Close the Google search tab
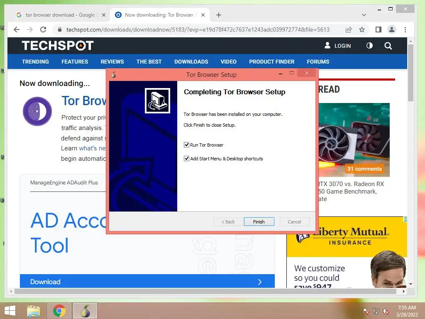 click(x=103, y=15)
